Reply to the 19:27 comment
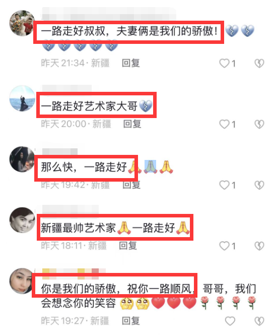This screenshot has height=335, width=275. [x=131, y=321]
